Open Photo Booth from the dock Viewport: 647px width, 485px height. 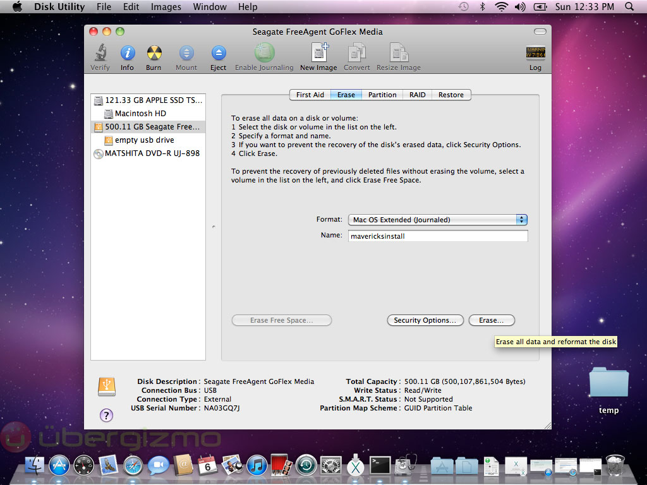click(x=281, y=464)
